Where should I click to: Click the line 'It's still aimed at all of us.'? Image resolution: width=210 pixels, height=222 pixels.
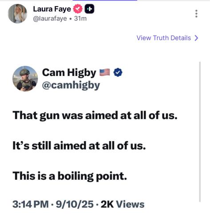(x=79, y=146)
